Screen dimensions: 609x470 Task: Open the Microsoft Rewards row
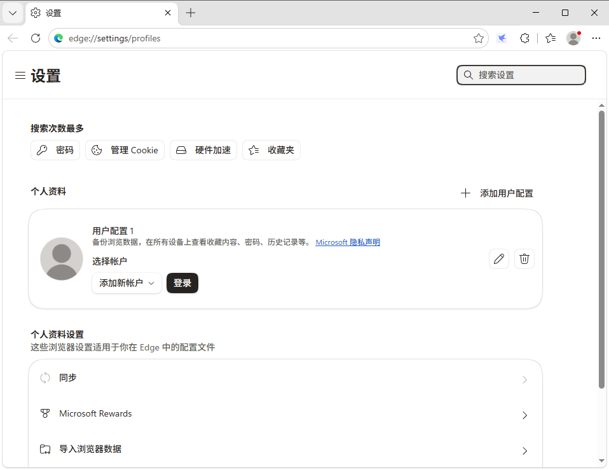[285, 413]
